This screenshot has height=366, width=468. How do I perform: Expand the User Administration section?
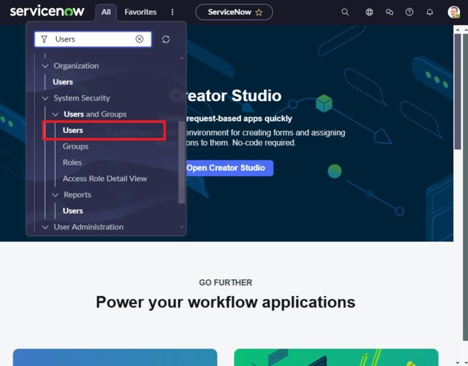click(x=44, y=227)
